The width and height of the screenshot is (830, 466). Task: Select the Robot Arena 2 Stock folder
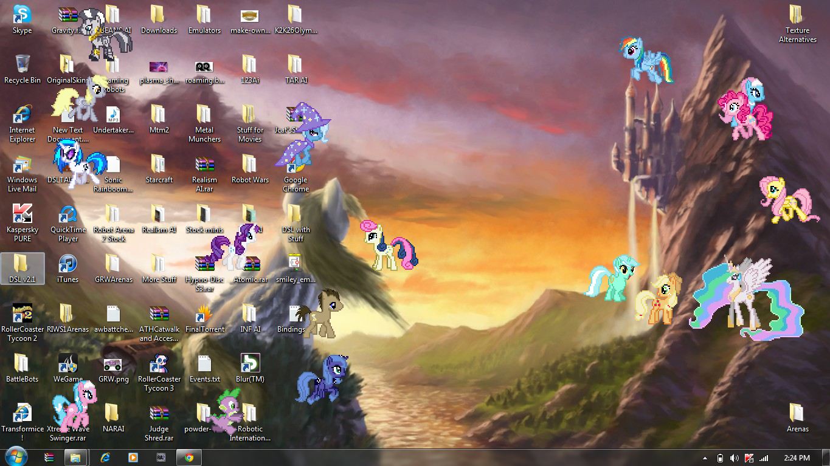(113, 223)
